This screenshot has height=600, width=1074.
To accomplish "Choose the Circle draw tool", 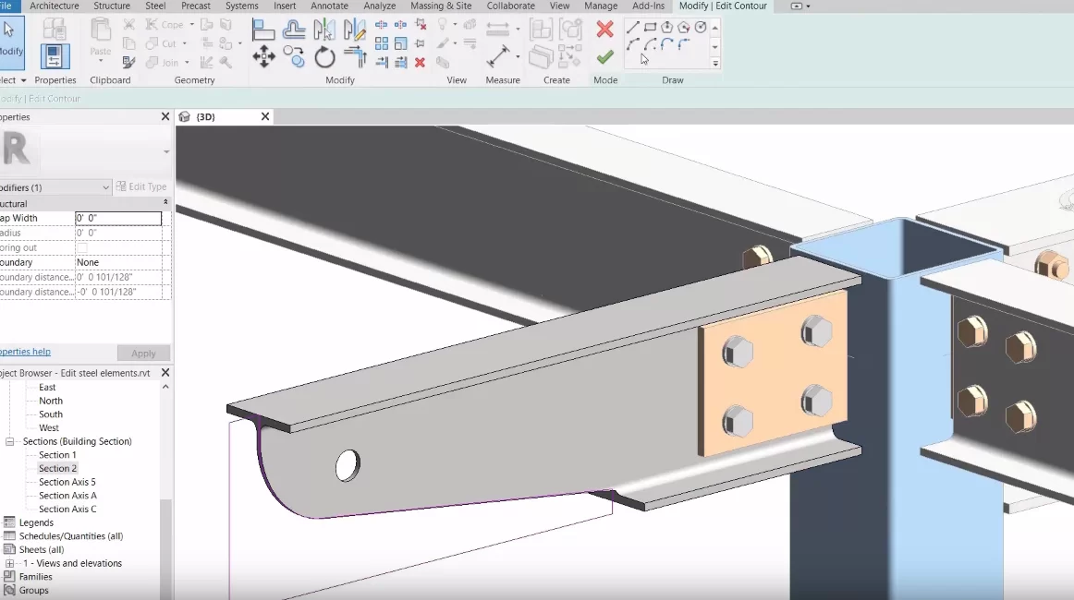I will pyautogui.click(x=700, y=27).
